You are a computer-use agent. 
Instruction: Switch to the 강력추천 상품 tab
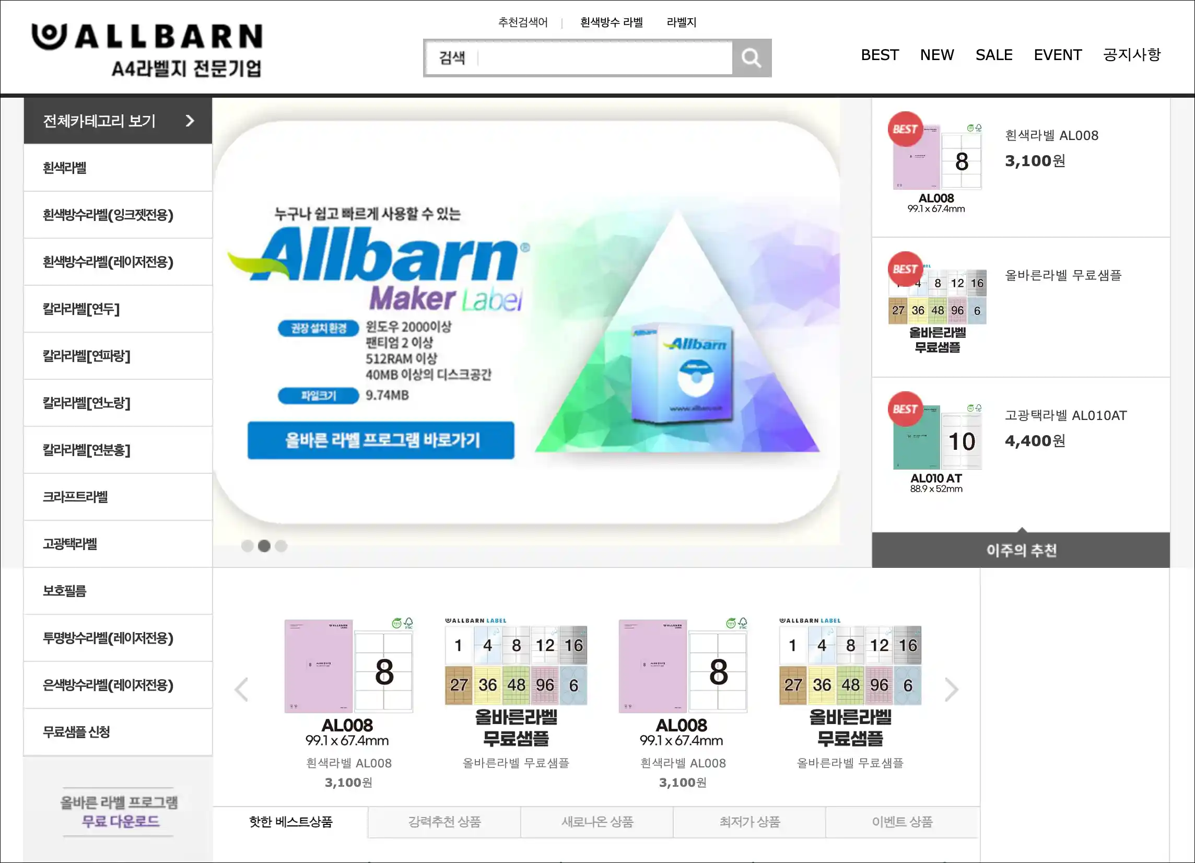444,821
